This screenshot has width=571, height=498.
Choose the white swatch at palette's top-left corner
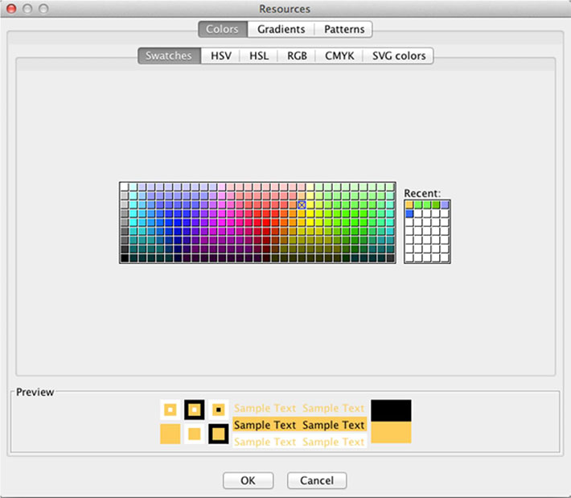pos(125,187)
